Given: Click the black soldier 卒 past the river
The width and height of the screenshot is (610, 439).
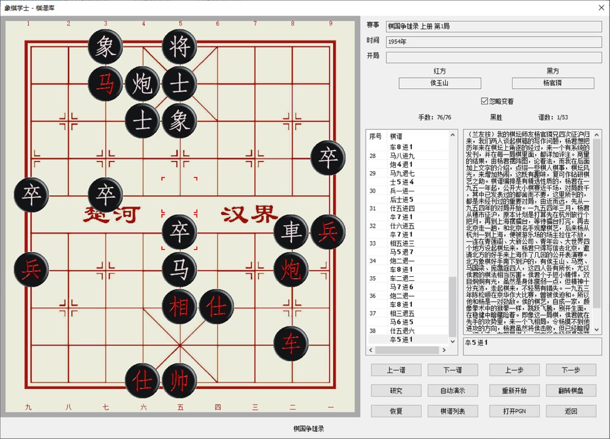Looking at the screenshot, I should tap(179, 231).
